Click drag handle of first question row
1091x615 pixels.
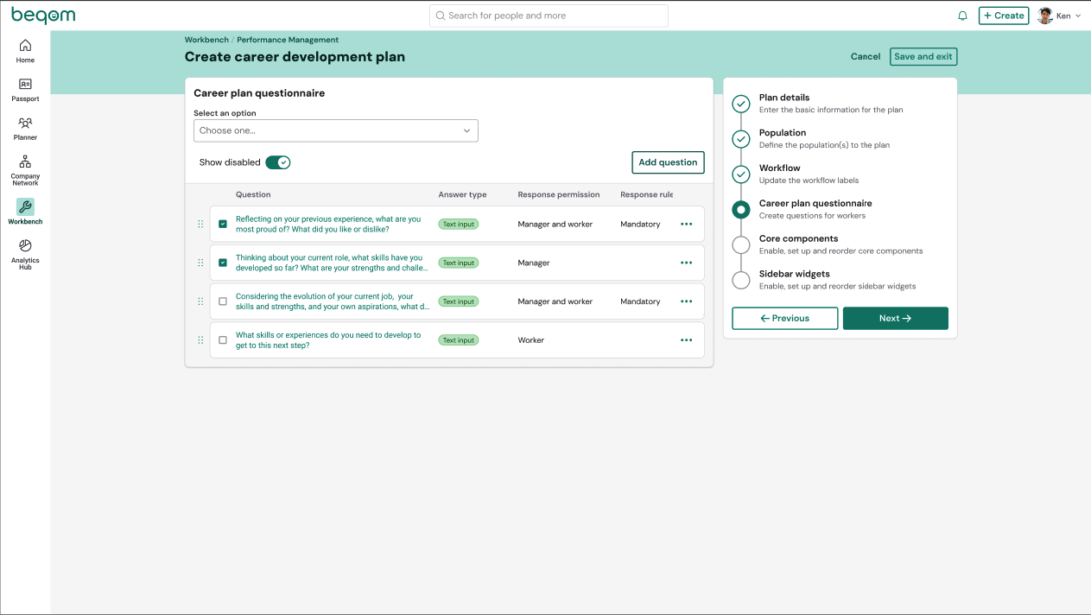[200, 224]
